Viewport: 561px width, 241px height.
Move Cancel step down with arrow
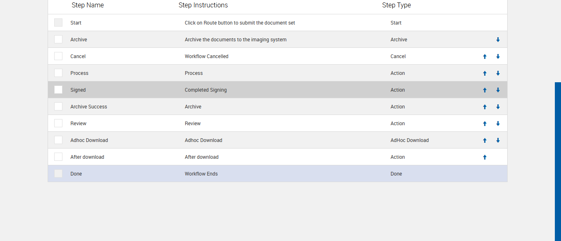tap(498, 56)
